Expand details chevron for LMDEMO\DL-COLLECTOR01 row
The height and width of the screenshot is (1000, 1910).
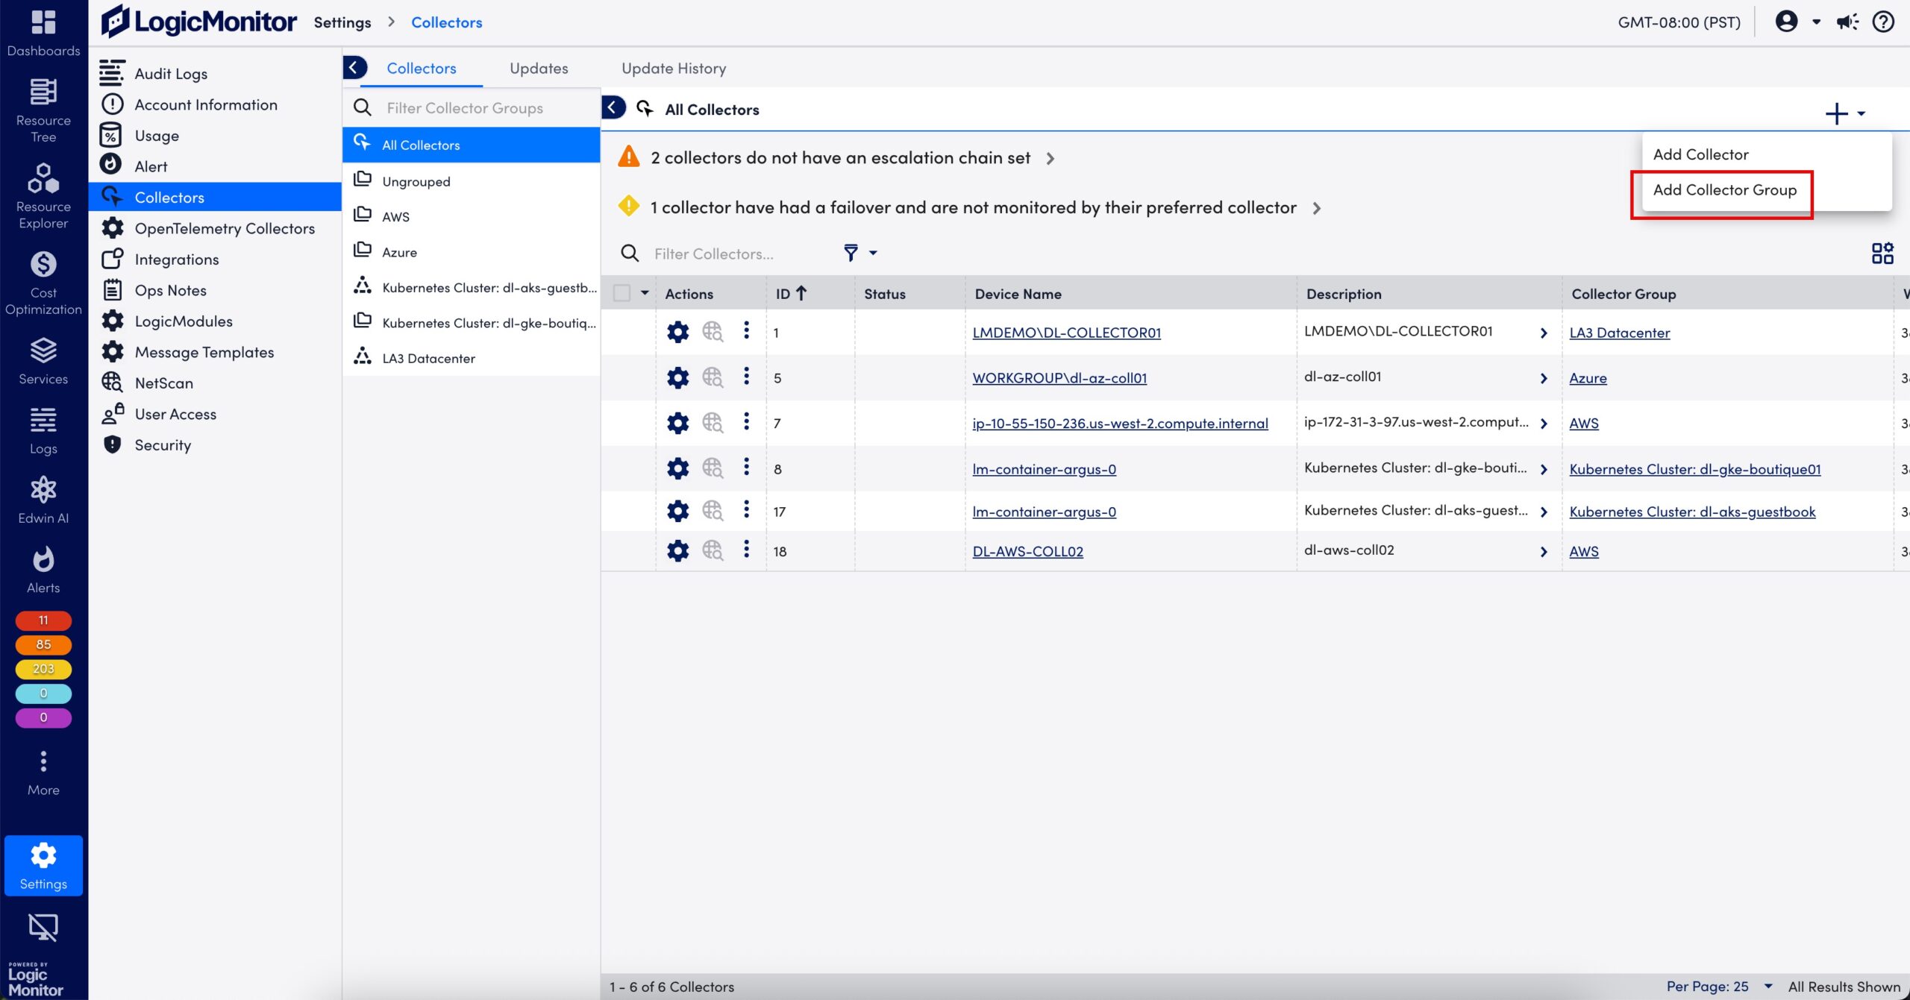(x=1543, y=333)
